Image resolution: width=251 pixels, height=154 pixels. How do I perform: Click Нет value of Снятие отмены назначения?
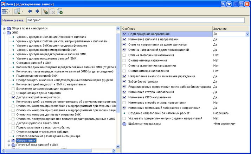click(216, 61)
